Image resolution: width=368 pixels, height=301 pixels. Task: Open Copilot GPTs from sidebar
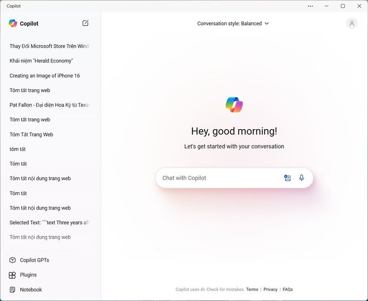[29, 260]
